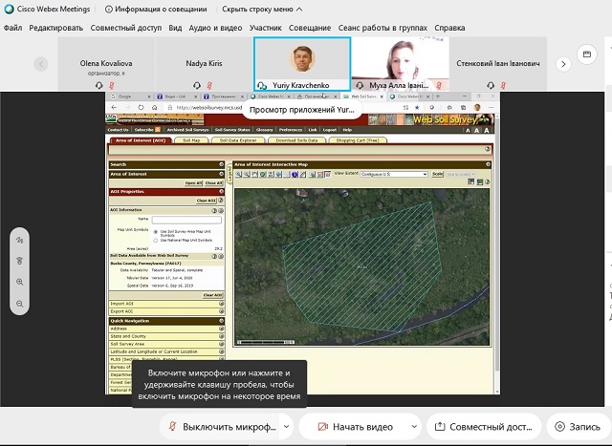This screenshot has width=612, height=446.
Task: Open the 'Справка' help menu
Action: 449,28
